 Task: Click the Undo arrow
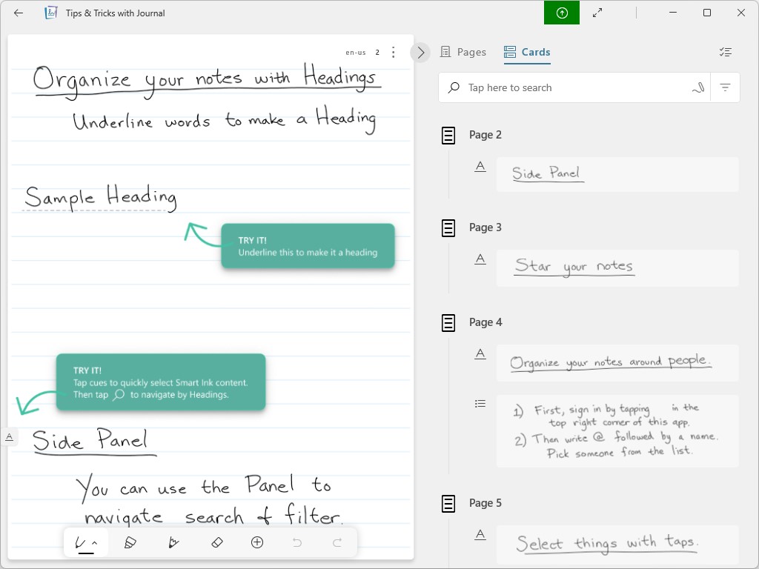[x=297, y=543]
